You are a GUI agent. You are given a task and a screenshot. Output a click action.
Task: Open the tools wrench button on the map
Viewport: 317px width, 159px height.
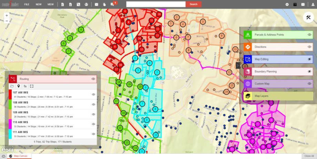tap(308, 17)
